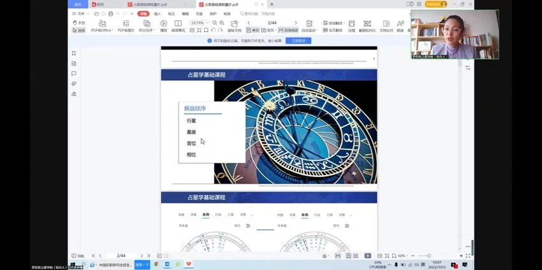The width and height of the screenshot is (542, 270).
Task: Toggle Continuous Reading (连续阅读) mode
Action: [288, 31]
